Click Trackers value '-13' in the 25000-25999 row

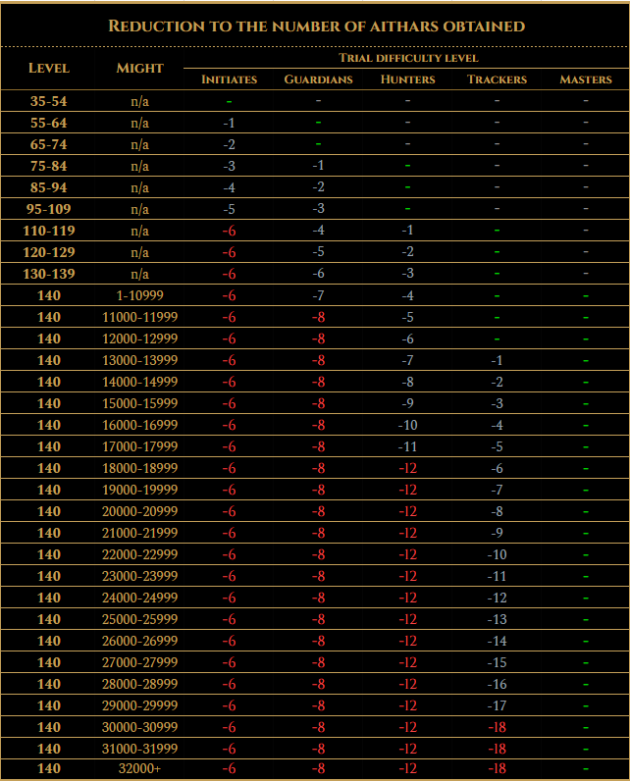497,619
